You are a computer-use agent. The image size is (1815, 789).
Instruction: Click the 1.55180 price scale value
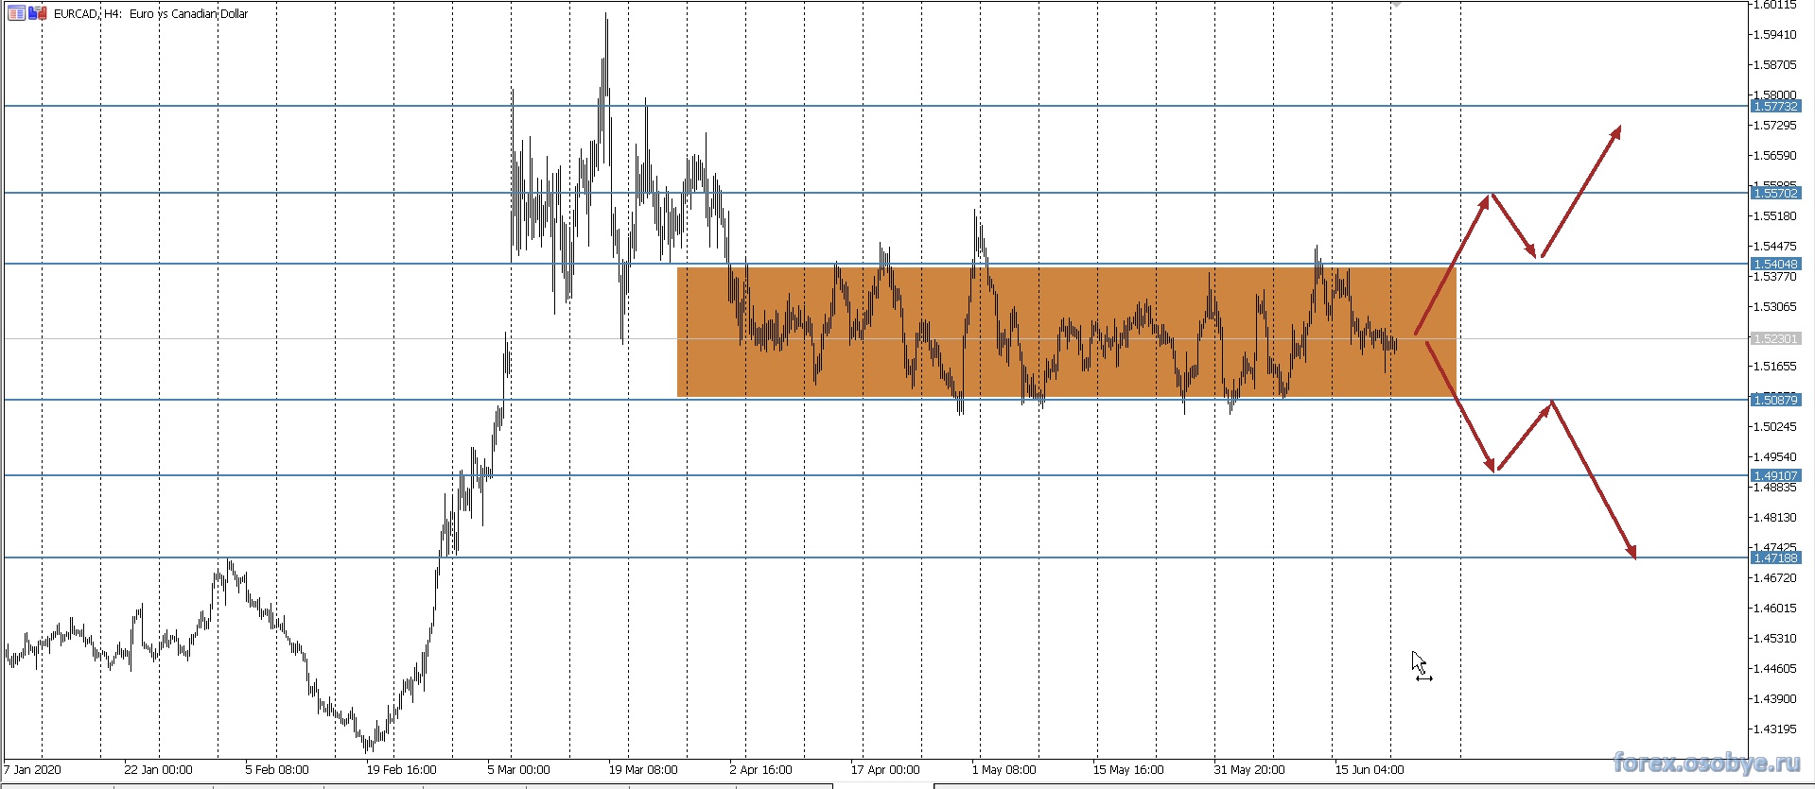(1775, 216)
